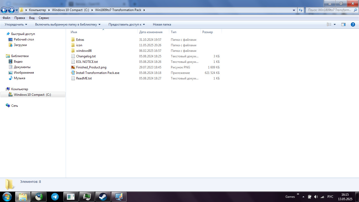
Task: Open the Games toolbar in taskbar
Action: tap(290, 197)
